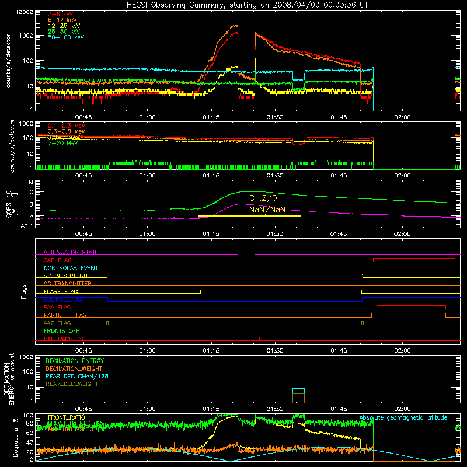Click the top panel counts/s/detector axis title
This screenshot has height=467, width=467.
coord(8,61)
